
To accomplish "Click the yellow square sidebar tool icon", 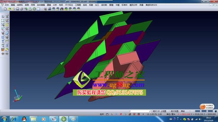I will (7, 25).
